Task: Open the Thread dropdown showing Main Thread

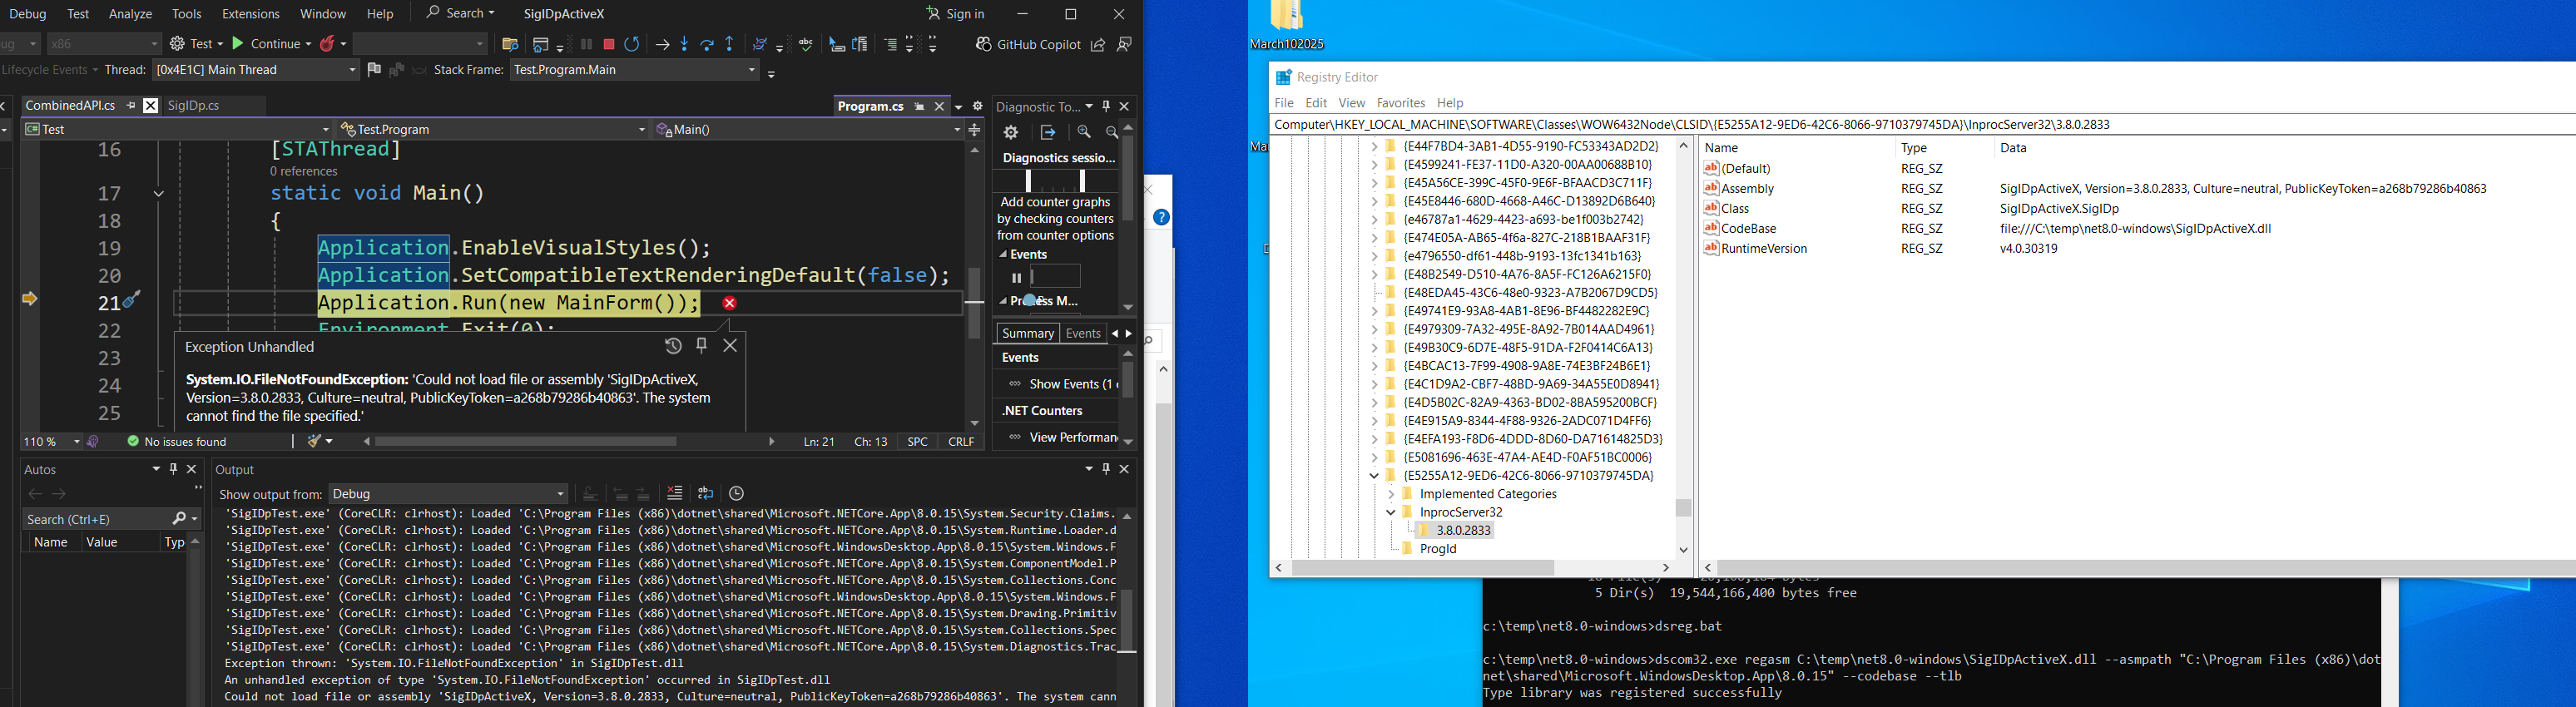Action: (256, 70)
